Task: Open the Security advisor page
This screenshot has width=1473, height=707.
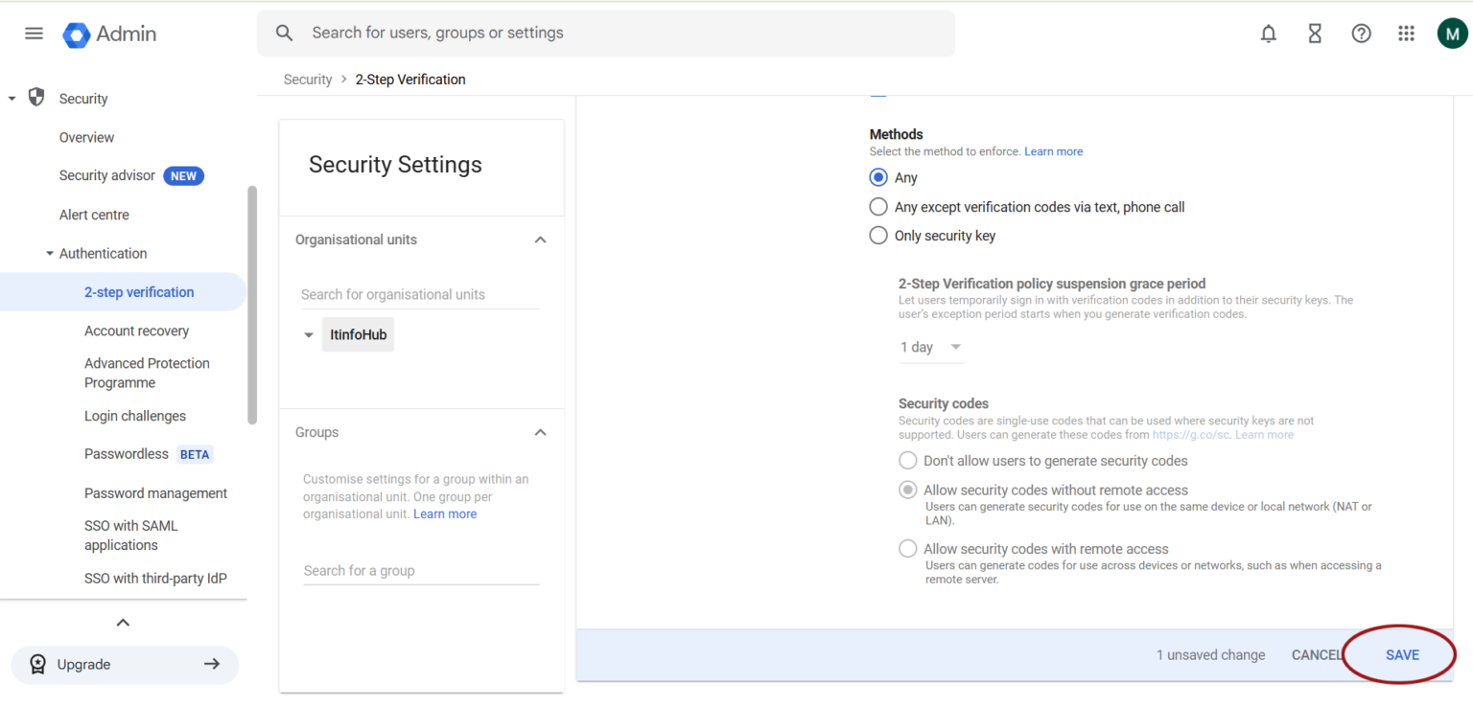Action: (106, 175)
